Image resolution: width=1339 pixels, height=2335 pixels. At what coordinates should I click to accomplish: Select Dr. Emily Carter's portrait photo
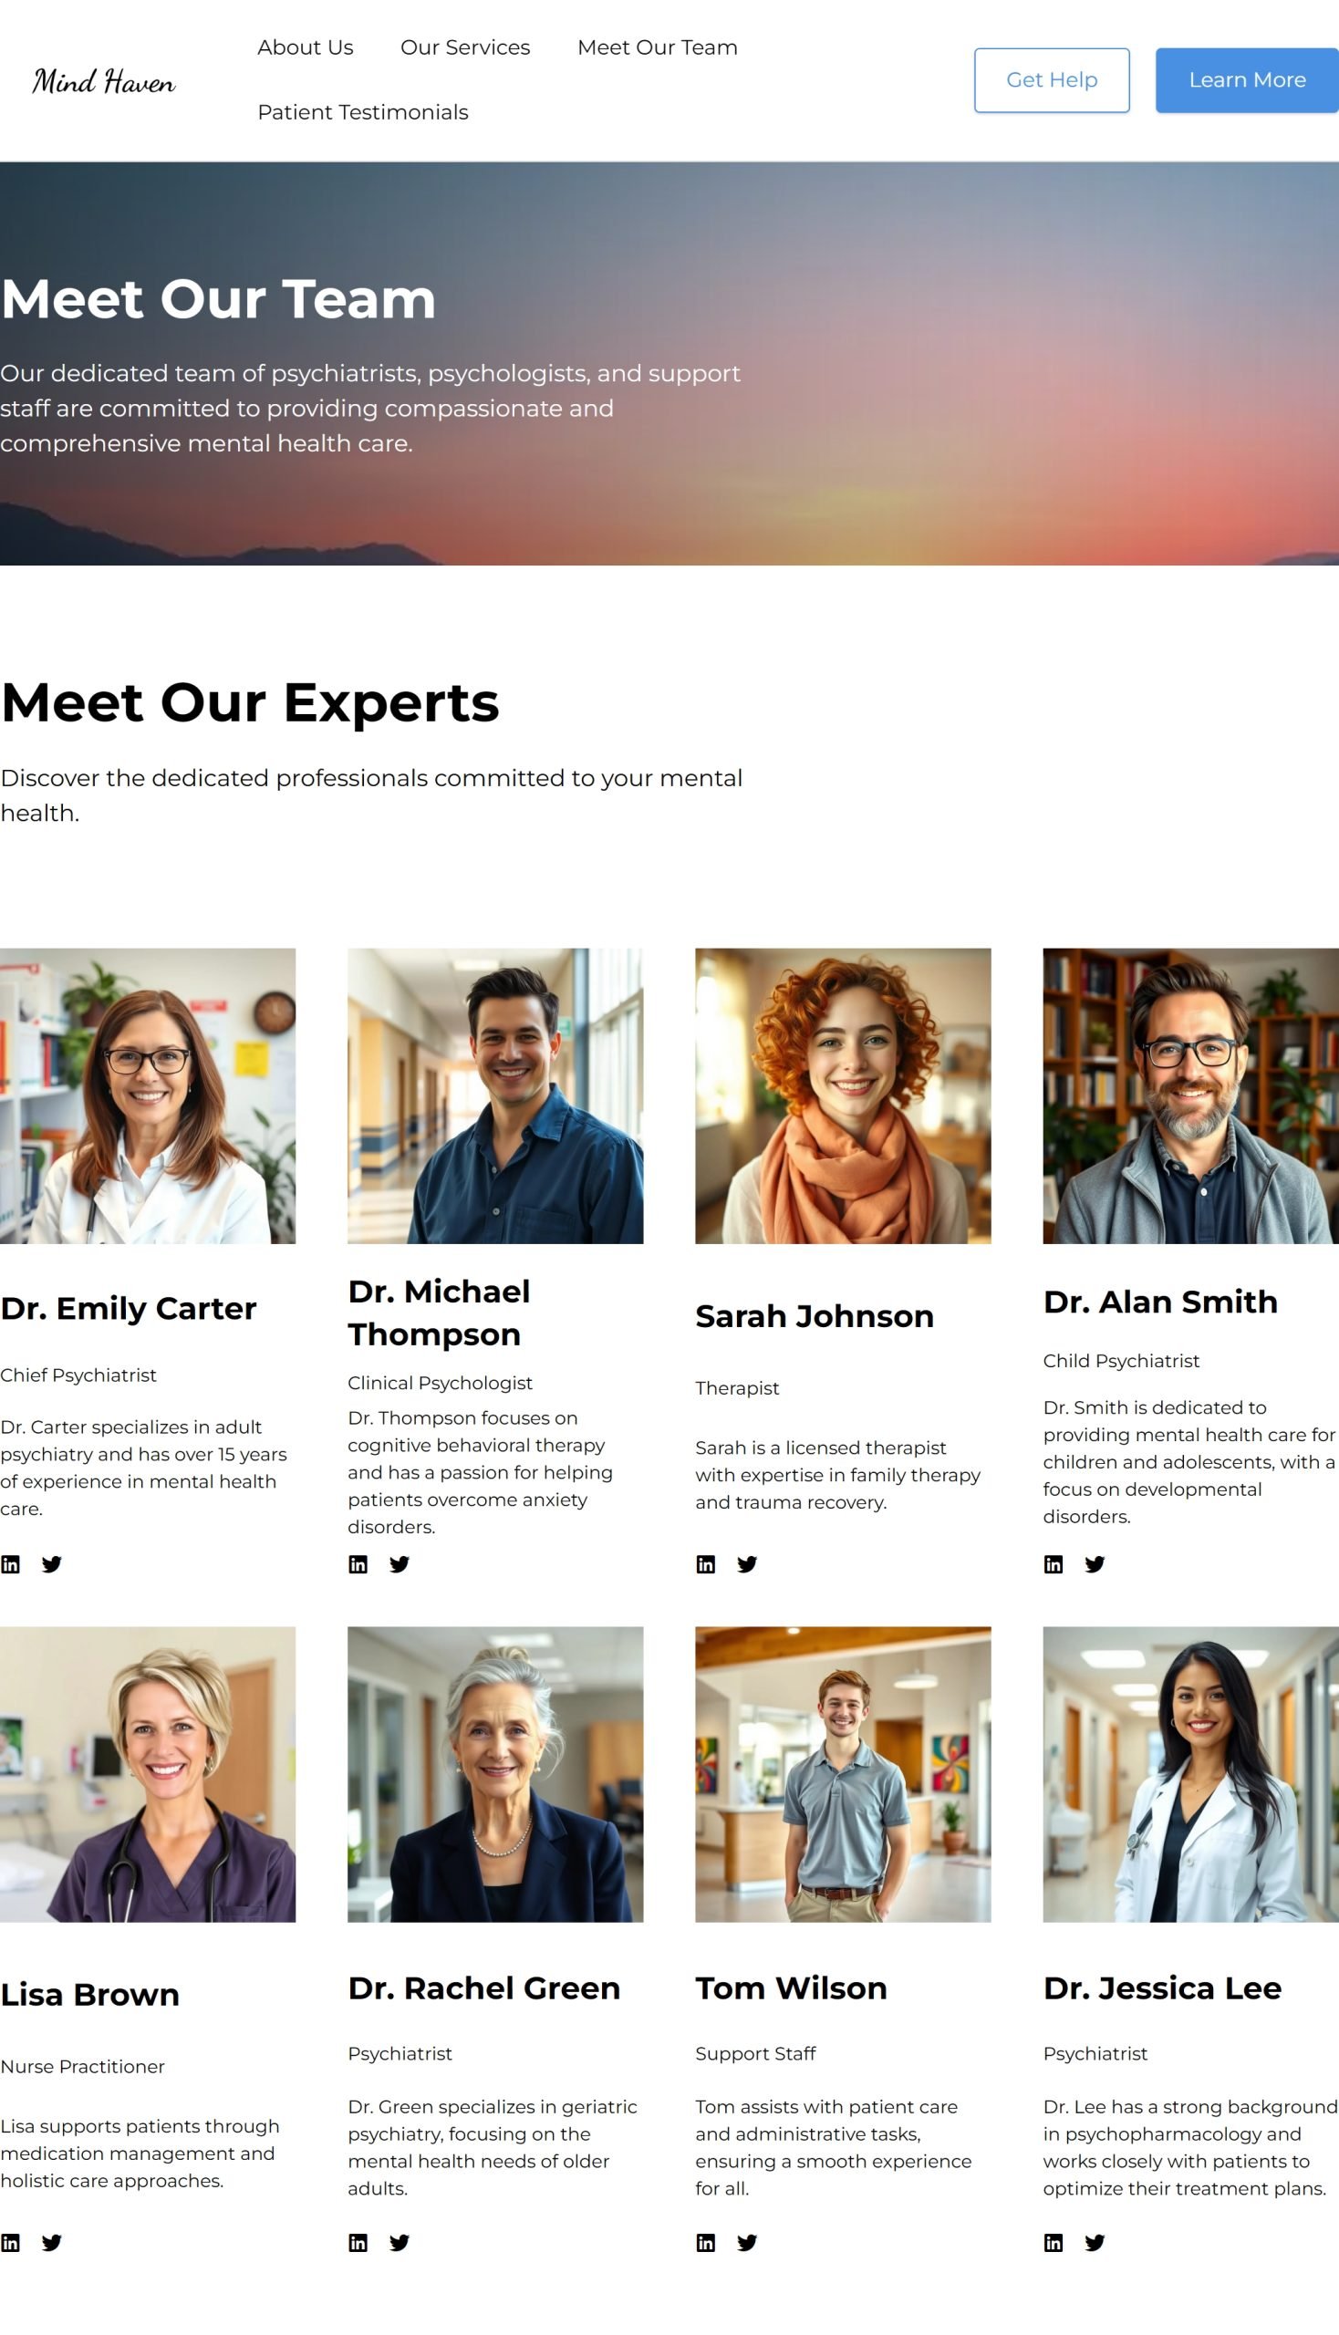[148, 1096]
